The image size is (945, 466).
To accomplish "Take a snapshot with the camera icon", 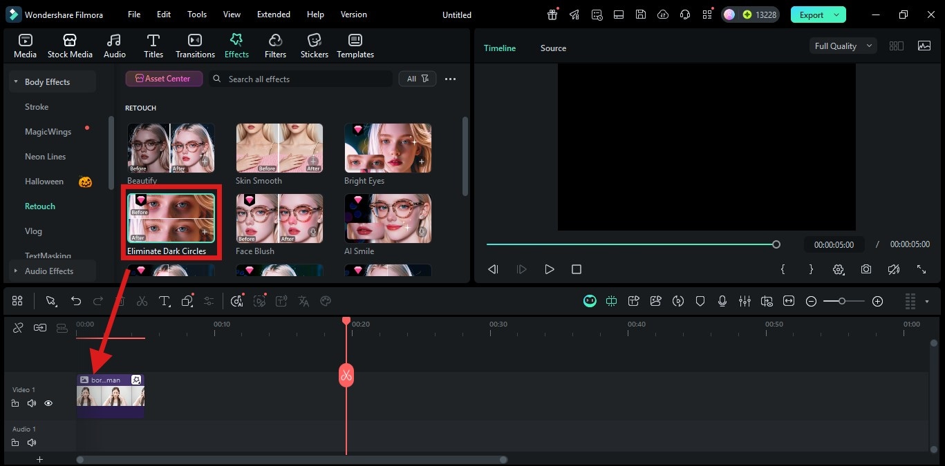I will [866, 269].
